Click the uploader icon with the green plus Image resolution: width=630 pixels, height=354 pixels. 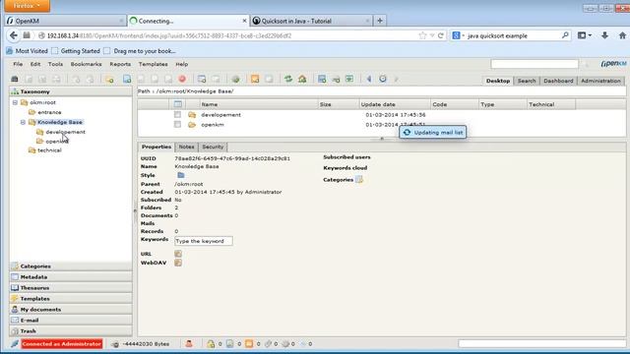(x=336, y=79)
